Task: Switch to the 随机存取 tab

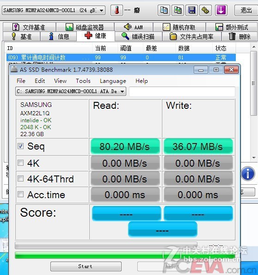Action: [x=179, y=27]
